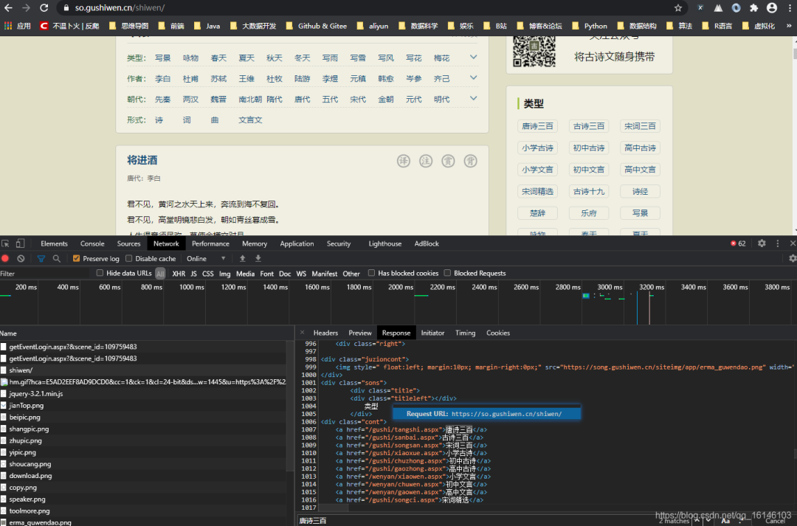The image size is (797, 526).
Task: Expand the 作者 row chevron
Action: point(473,78)
